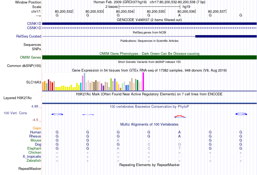Click the RepeatMasker track label
Screen dimensions: 257x175
click(x=30, y=169)
